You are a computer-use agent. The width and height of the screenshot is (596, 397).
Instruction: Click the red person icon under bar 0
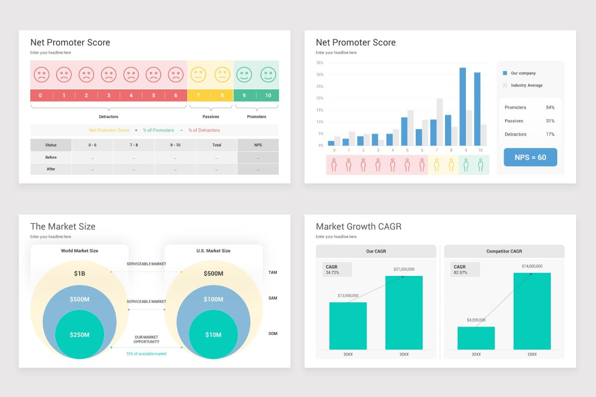coord(334,165)
